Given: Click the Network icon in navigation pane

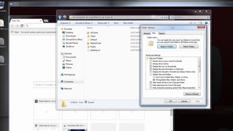Looking at the screenshot, I should pyautogui.click(x=62, y=88).
